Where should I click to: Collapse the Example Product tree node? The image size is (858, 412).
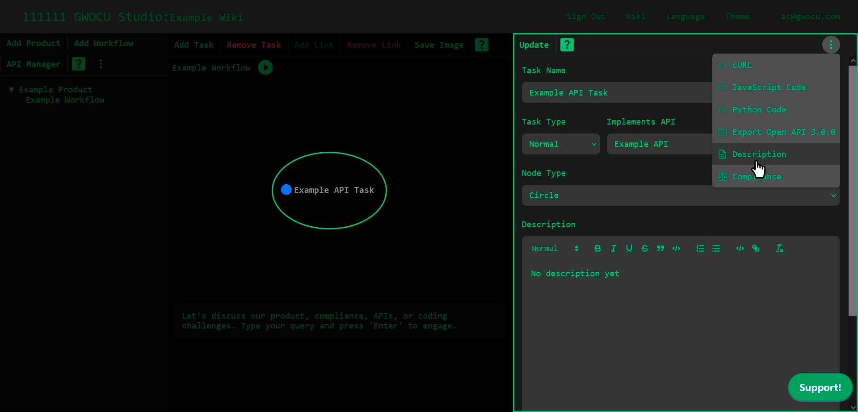coord(12,90)
